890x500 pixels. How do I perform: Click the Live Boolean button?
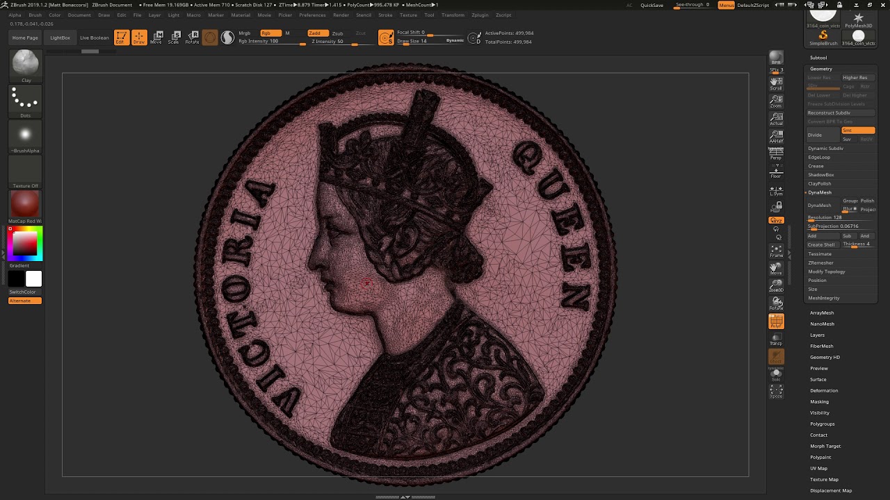95,37
